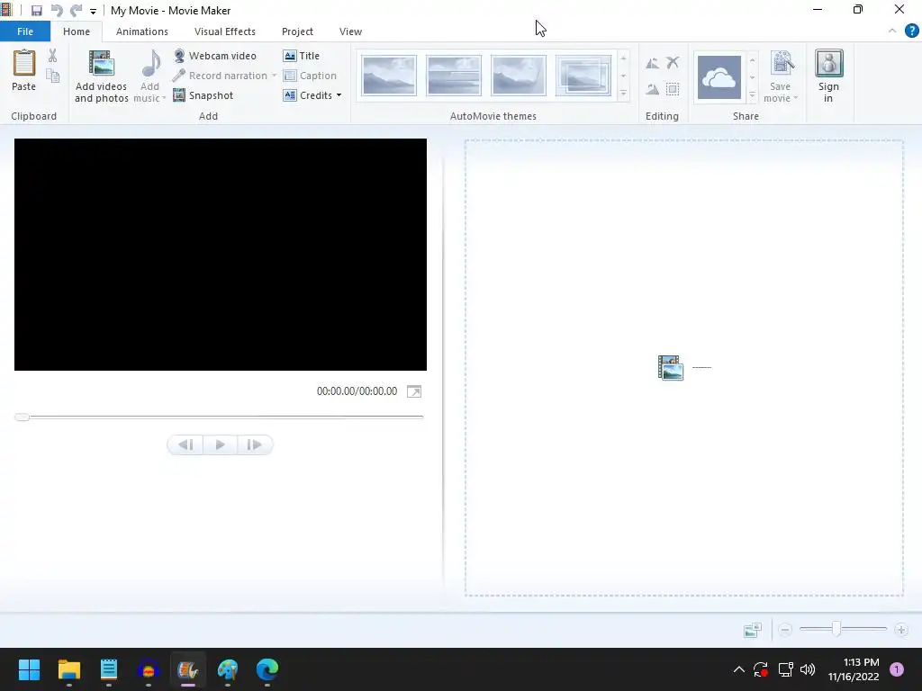
Task: Open Microsoft Edge from taskbar
Action: (x=267, y=669)
